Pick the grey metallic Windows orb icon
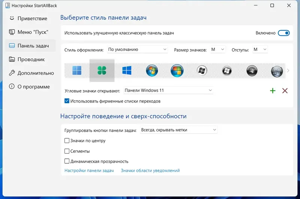This screenshot has height=199, width=300. point(277,71)
